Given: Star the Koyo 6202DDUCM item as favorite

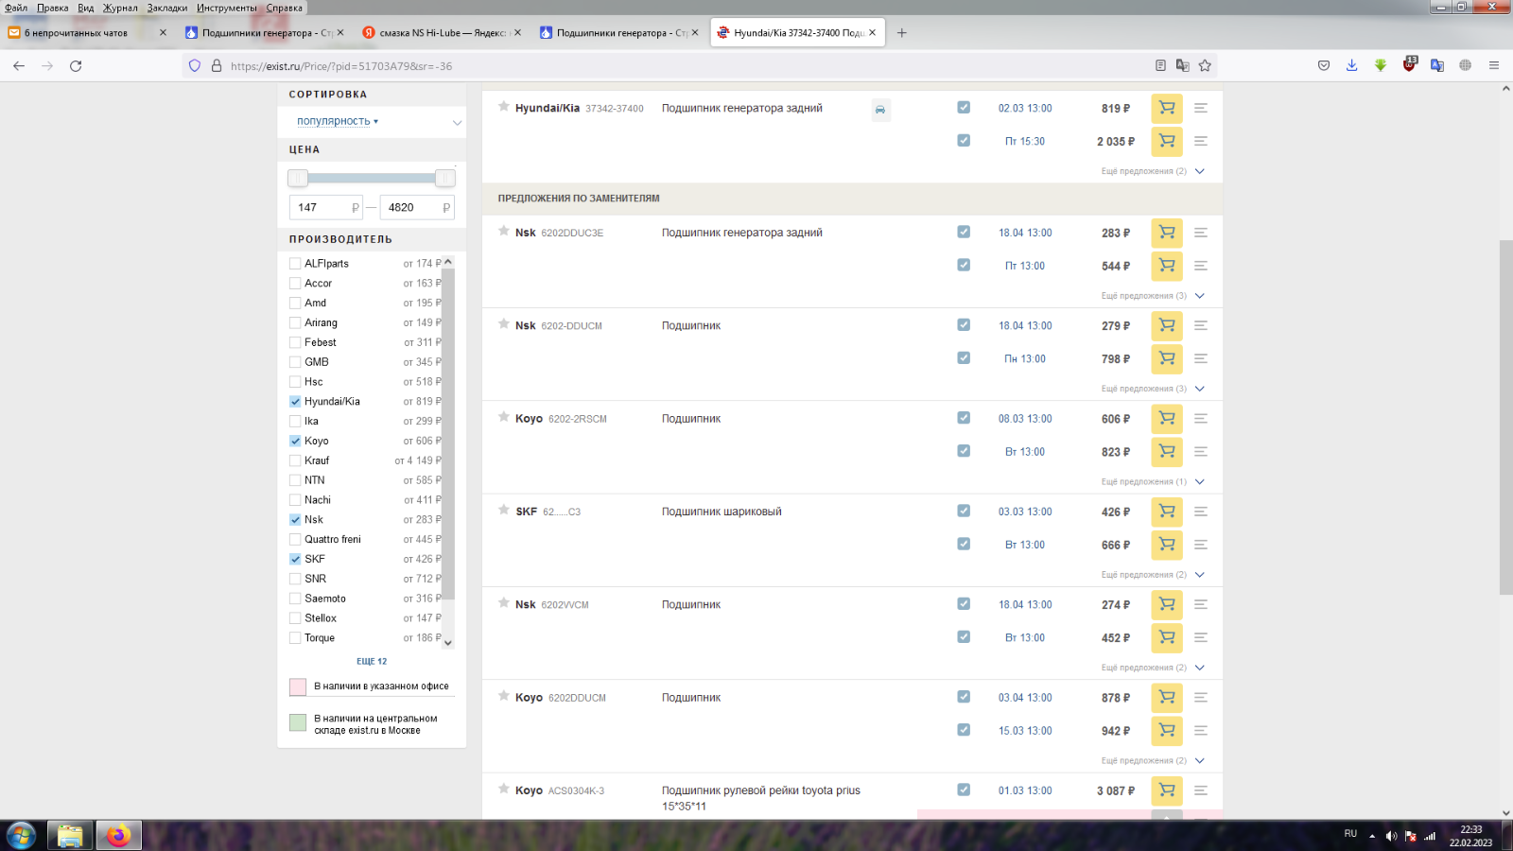Looking at the screenshot, I should point(504,696).
